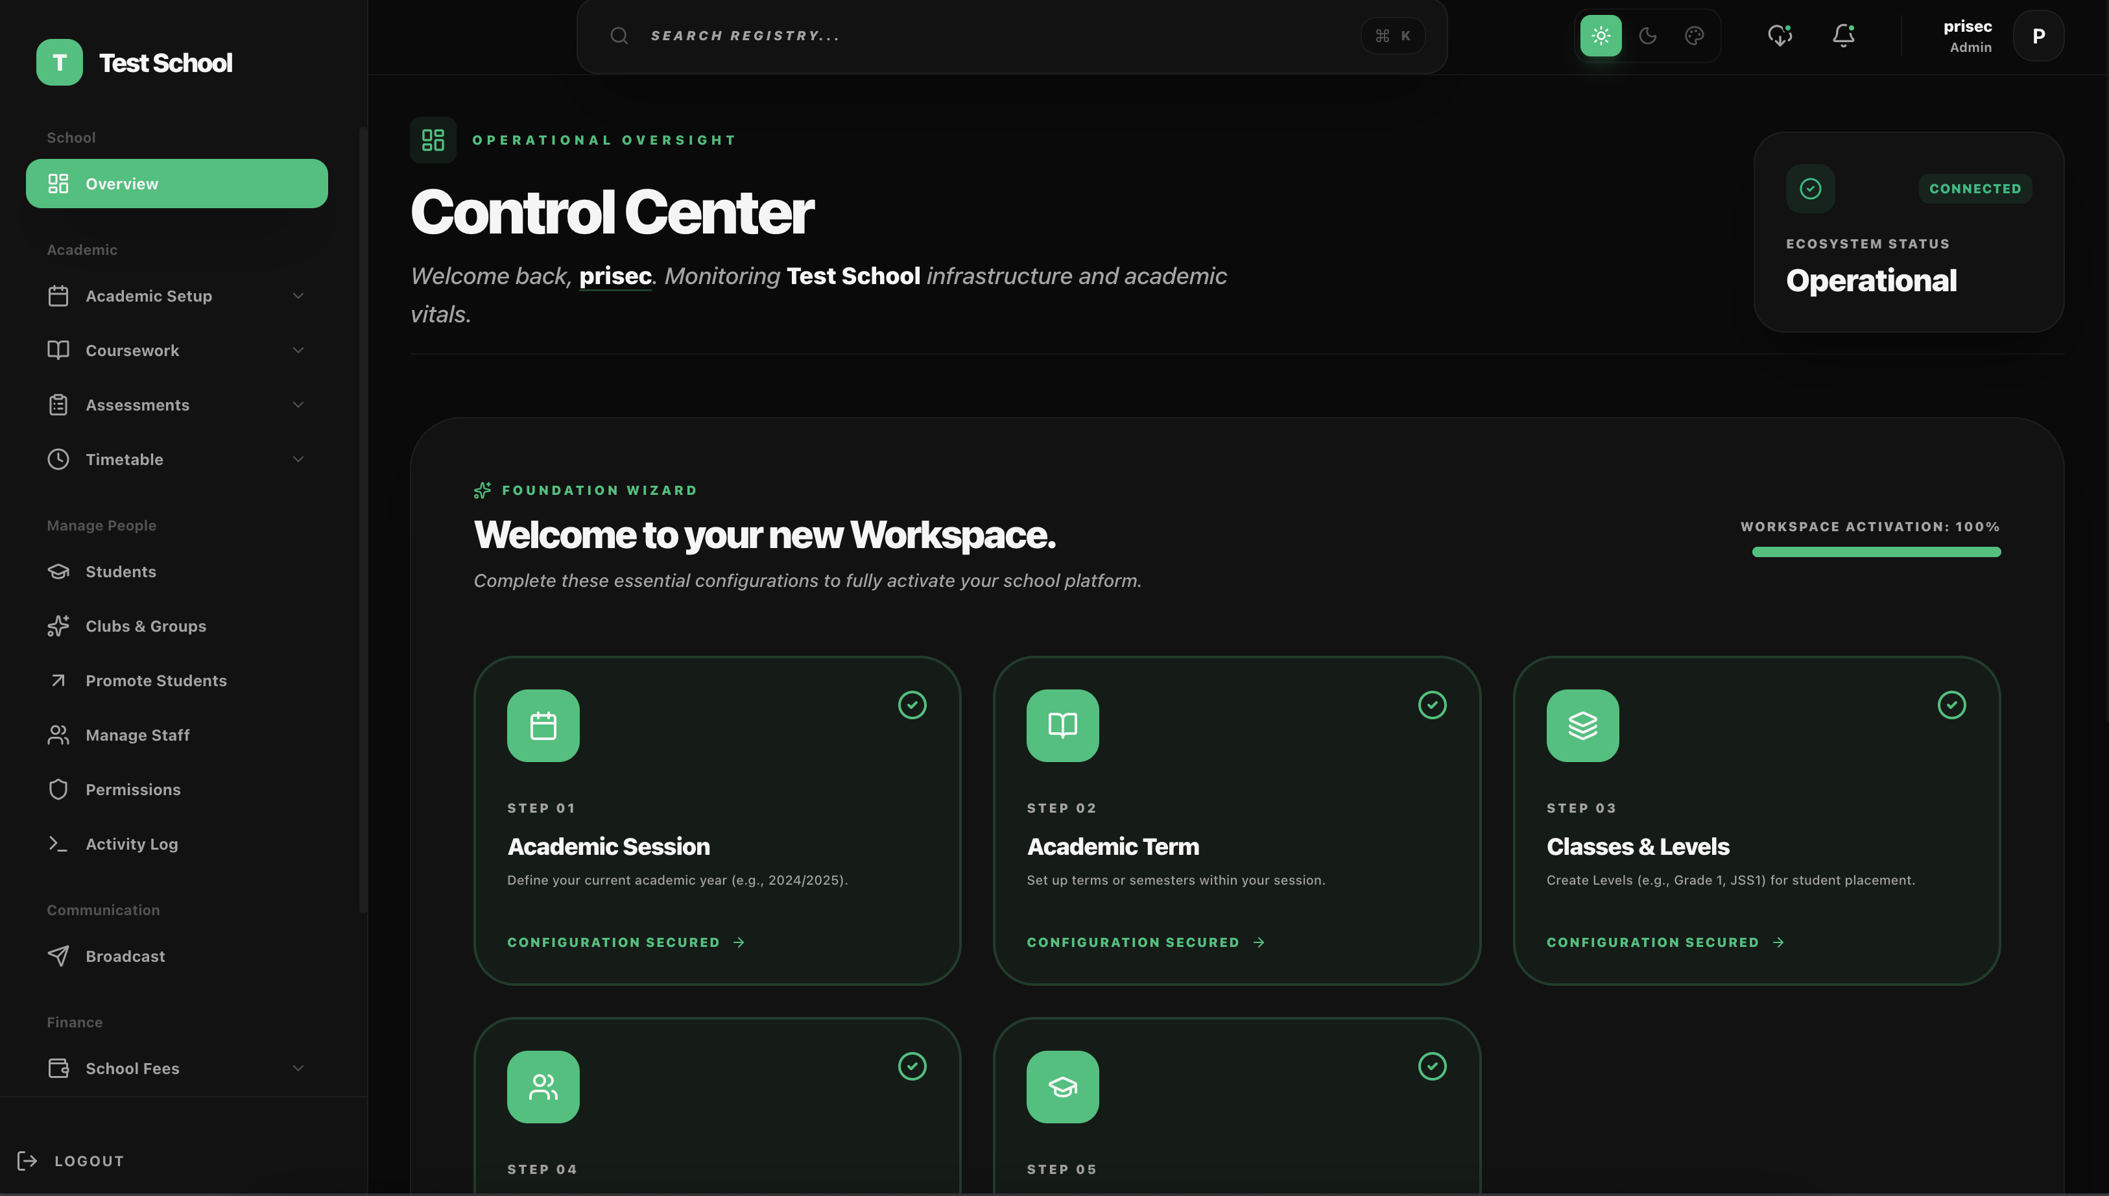This screenshot has width=2109, height=1196.
Task: Click the sidebar vertical scrollbar
Action: 362,519
